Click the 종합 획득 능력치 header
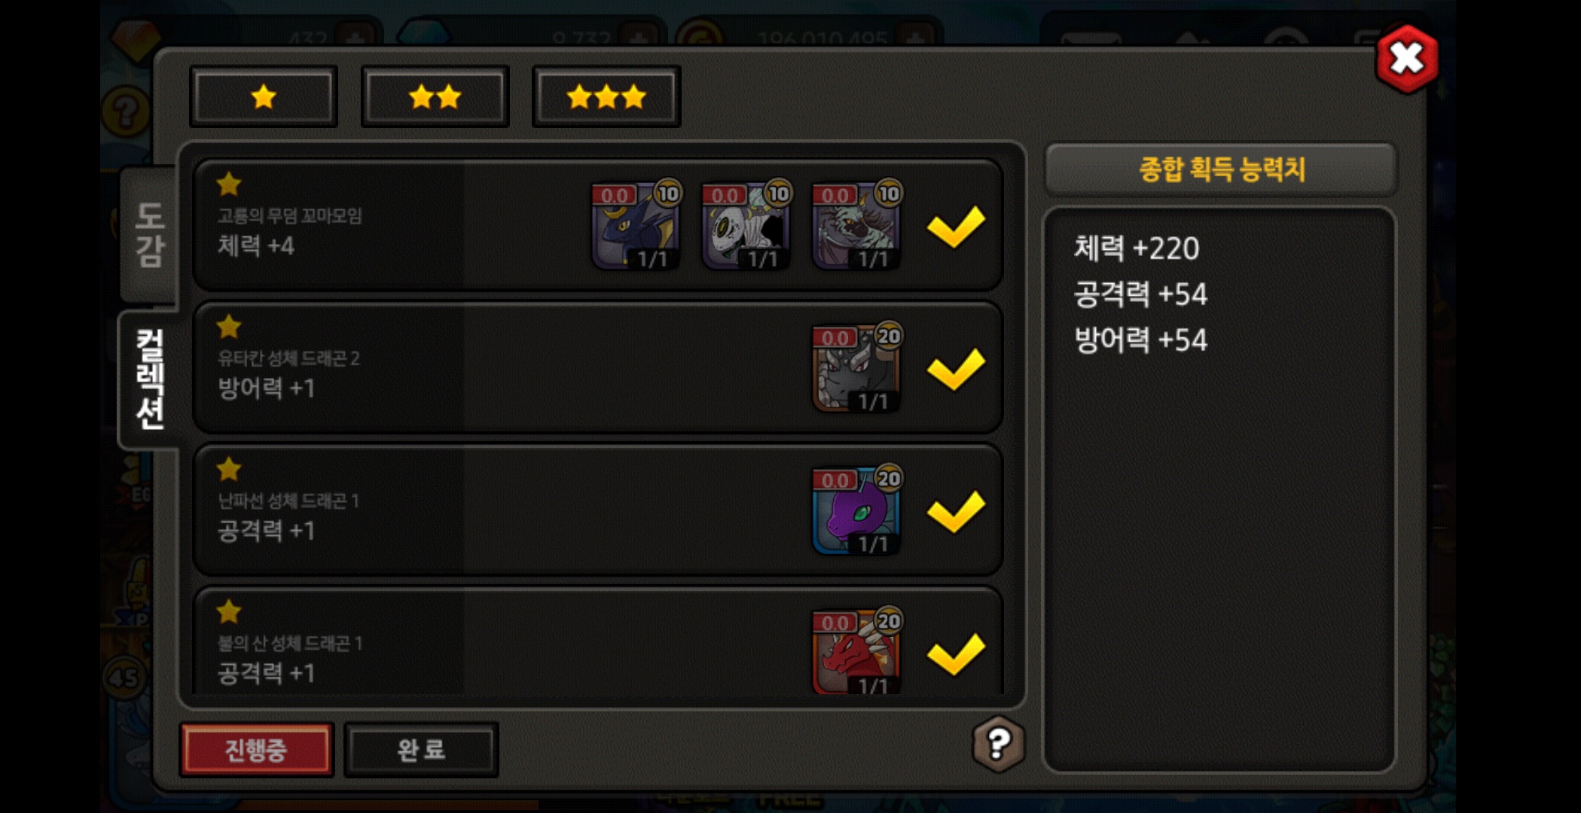The image size is (1581, 813). (1221, 169)
